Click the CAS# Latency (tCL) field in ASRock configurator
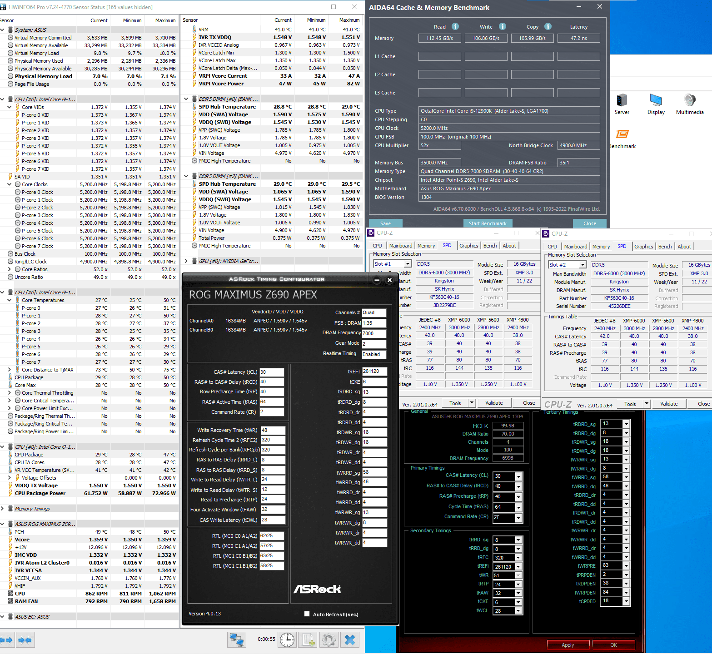Image resolution: width=712 pixels, height=654 pixels. 272,372
